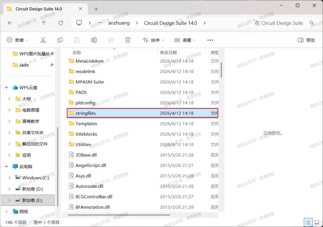This screenshot has height=227, width=323.
Task: Click the Cut scissors icon
Action: click(x=43, y=40)
